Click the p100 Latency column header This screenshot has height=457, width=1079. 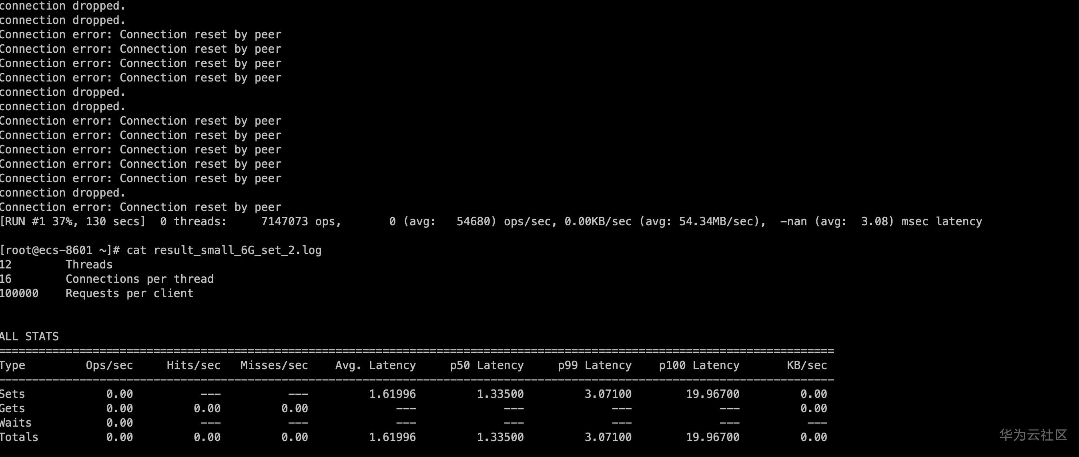coord(699,366)
